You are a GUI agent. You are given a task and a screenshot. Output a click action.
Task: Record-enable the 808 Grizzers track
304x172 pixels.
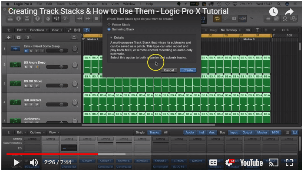pos(37,104)
